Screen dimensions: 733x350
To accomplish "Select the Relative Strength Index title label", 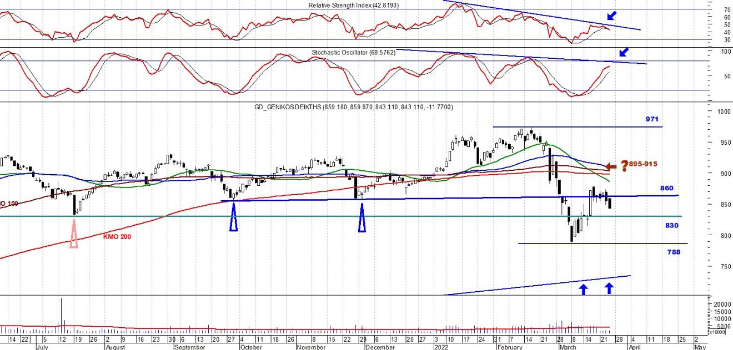I will pos(354,6).
